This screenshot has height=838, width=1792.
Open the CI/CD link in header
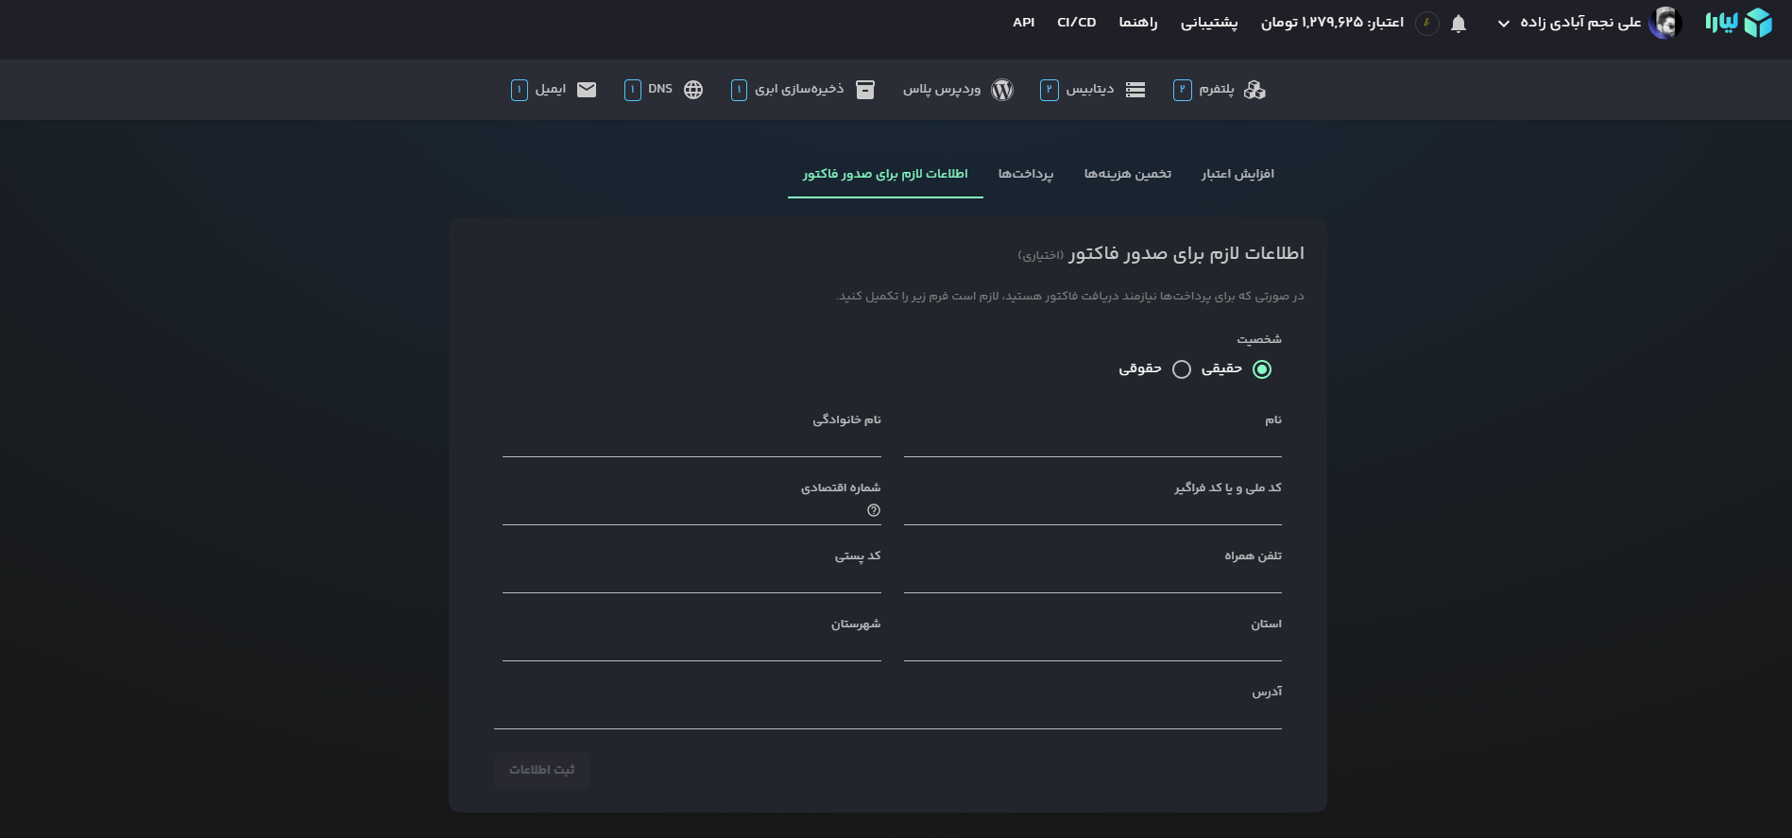click(1076, 23)
